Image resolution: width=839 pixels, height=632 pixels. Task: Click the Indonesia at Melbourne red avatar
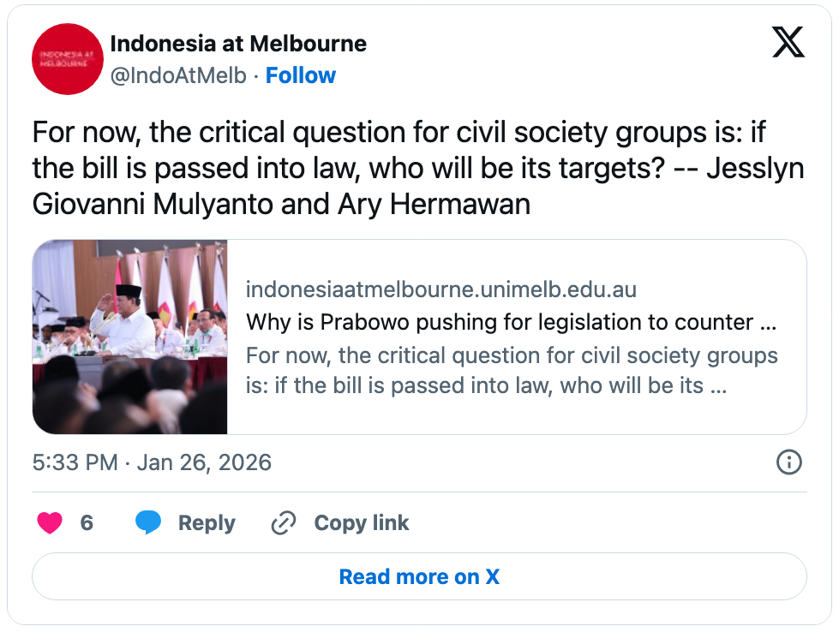[68, 59]
